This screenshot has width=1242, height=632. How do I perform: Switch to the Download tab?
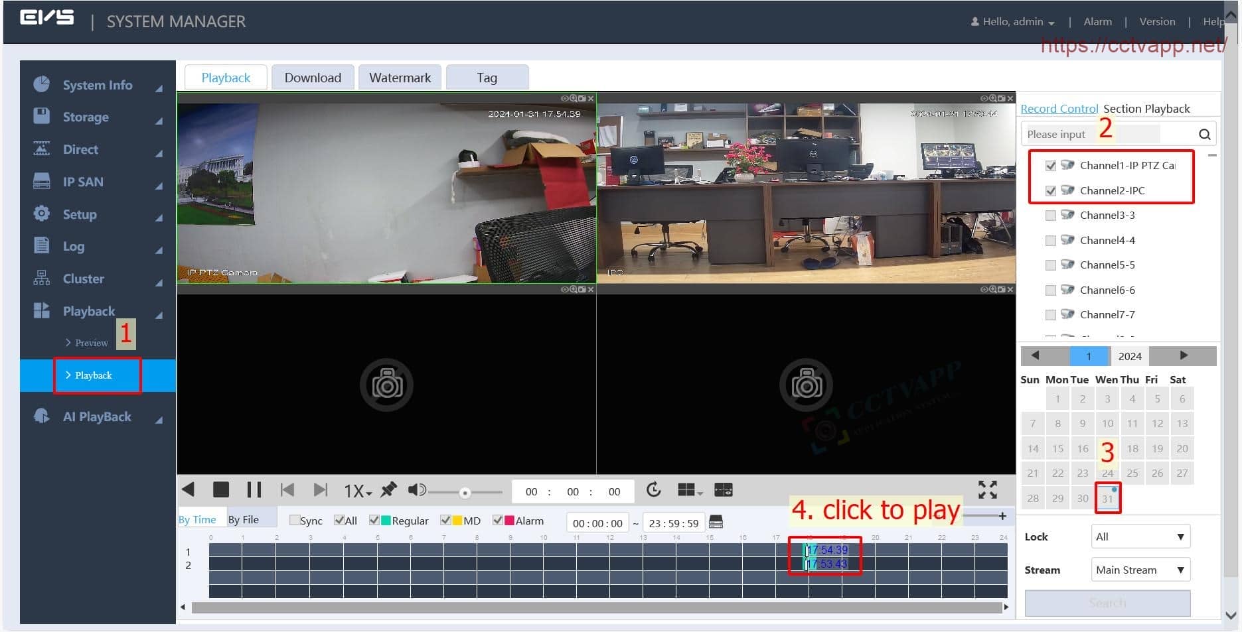click(x=313, y=78)
